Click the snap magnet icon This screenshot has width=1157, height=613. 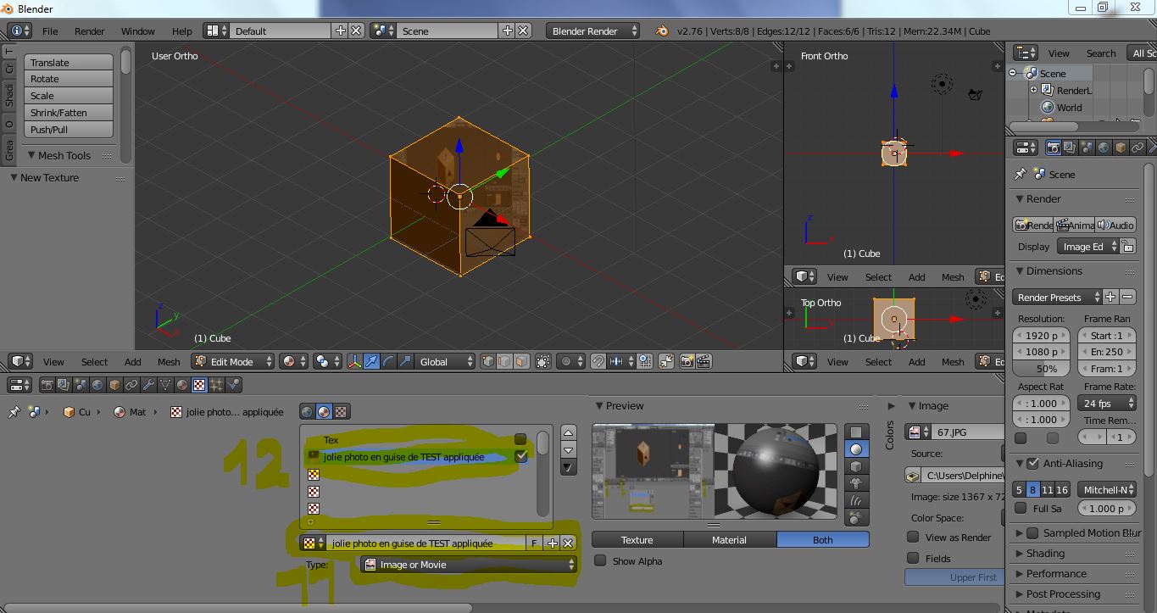(x=598, y=361)
